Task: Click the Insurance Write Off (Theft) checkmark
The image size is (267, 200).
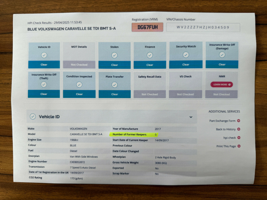Action: coord(44,84)
